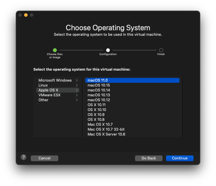Select Microsoft Windows category
Viewport: 216px width, 186px height.
57,80
